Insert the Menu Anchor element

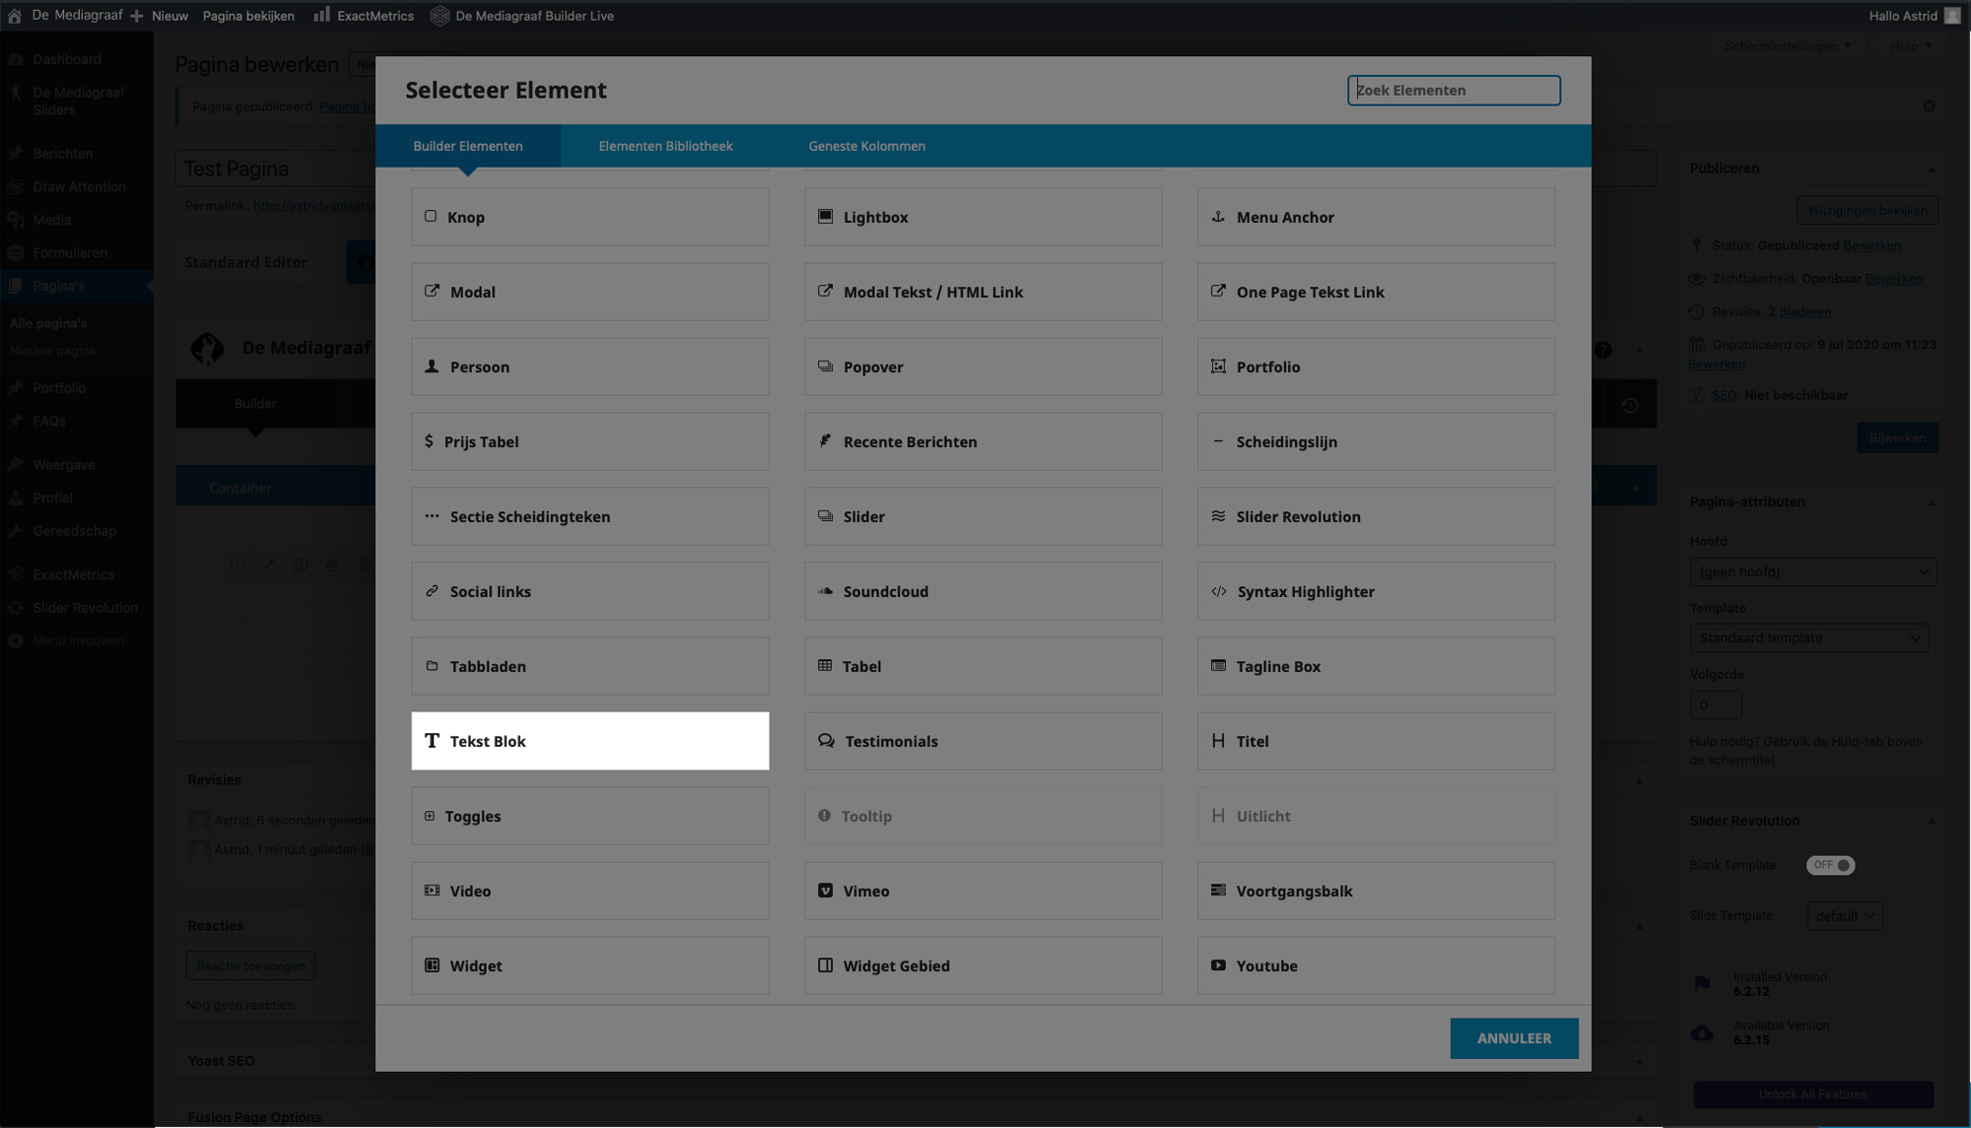(x=1376, y=217)
